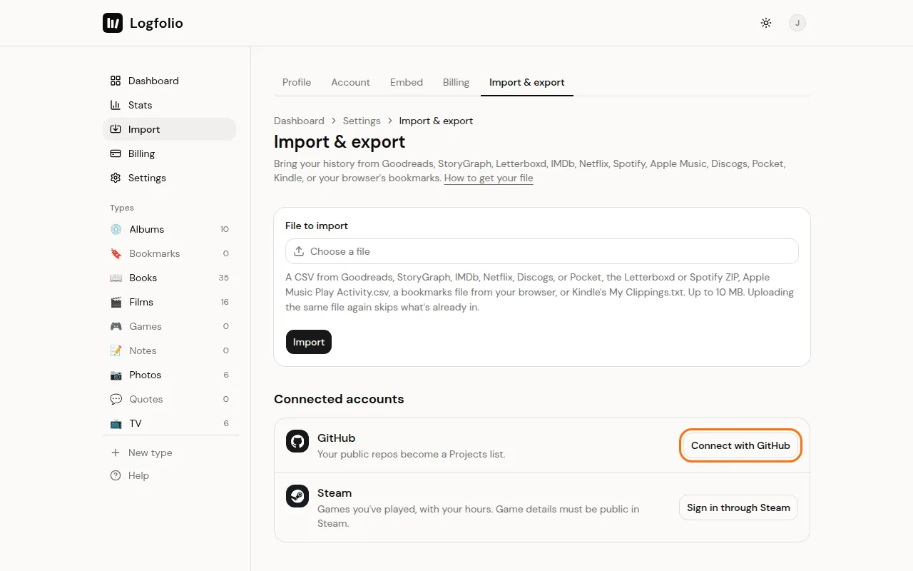Open Settings in the sidebar
Image resolution: width=913 pixels, height=571 pixels.
coord(169,178)
